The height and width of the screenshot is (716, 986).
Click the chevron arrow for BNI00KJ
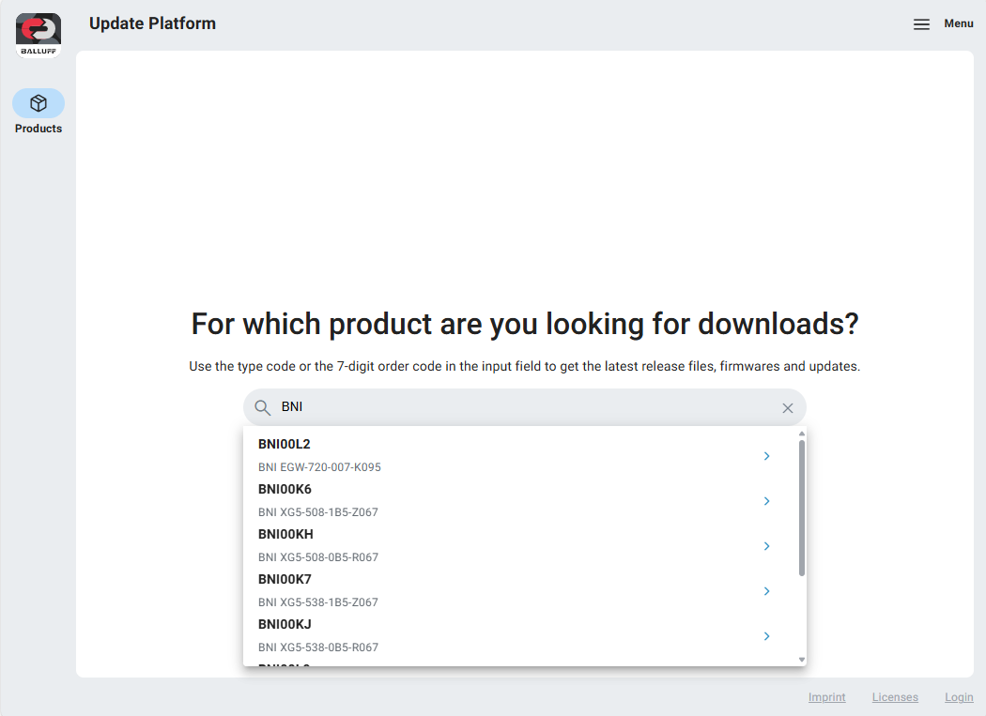(766, 636)
